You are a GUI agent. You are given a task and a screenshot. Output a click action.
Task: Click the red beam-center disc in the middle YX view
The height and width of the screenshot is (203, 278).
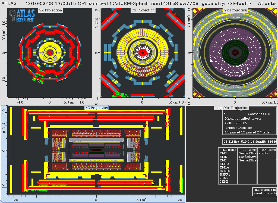click(x=142, y=52)
